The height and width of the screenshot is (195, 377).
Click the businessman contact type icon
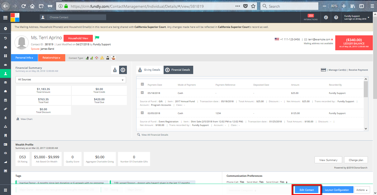(x=108, y=58)
